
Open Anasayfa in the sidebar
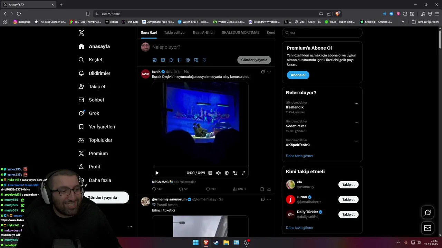coord(94,46)
